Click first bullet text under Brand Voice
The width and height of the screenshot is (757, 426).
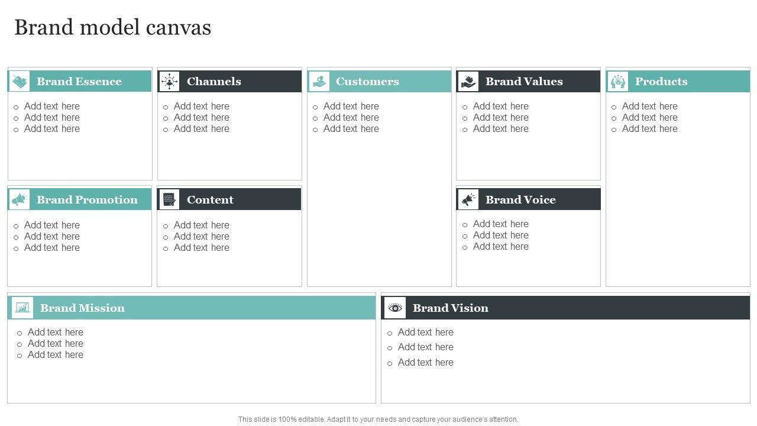coord(500,224)
